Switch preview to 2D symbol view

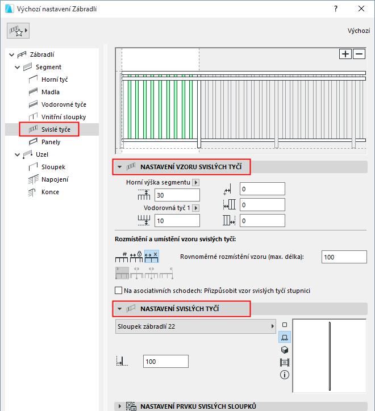point(285,325)
